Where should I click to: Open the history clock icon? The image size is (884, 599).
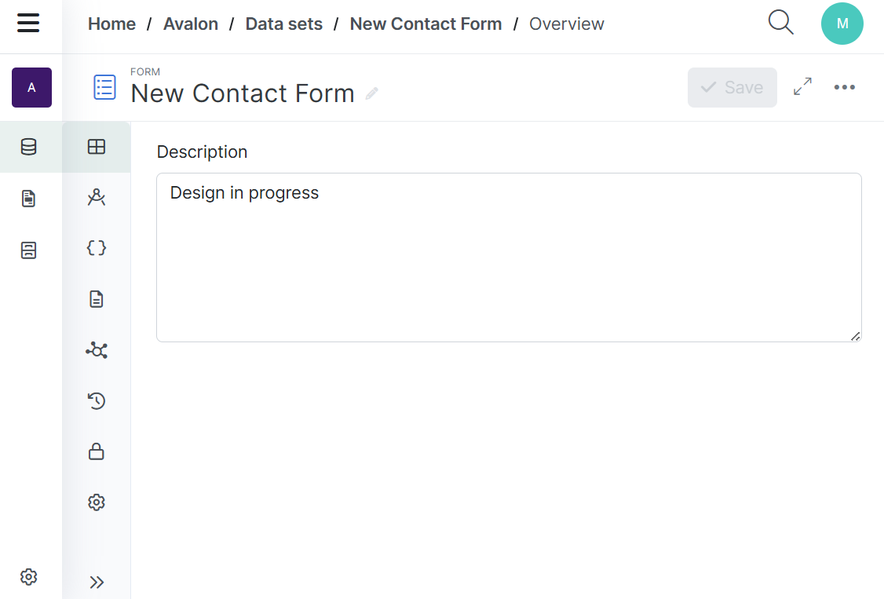pos(97,401)
